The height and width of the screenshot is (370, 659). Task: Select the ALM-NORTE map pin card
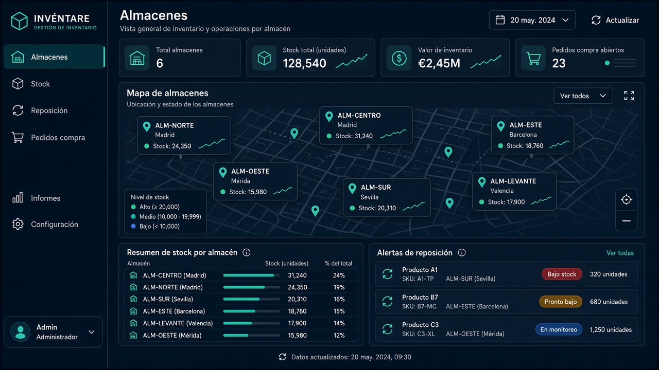(x=184, y=136)
